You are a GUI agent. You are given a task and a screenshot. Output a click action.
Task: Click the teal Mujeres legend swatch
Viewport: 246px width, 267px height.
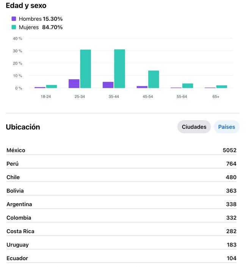14,27
